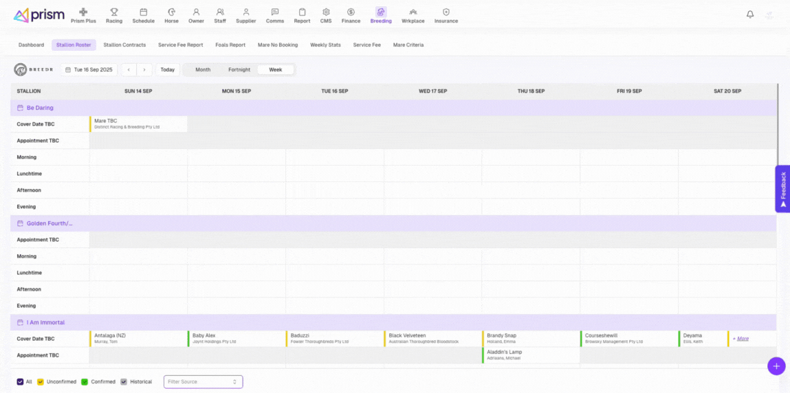
Task: Open the Horse module icon
Action: click(x=171, y=12)
